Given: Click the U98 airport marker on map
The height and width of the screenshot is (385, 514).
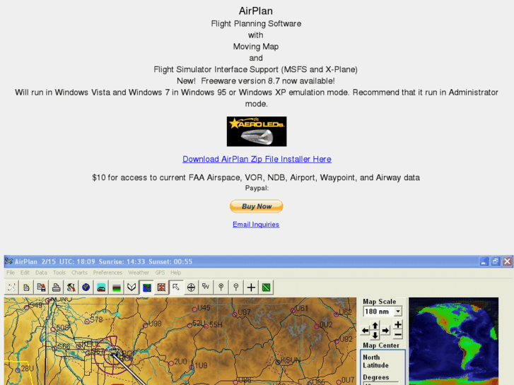Looking at the screenshot, I should (146, 326).
